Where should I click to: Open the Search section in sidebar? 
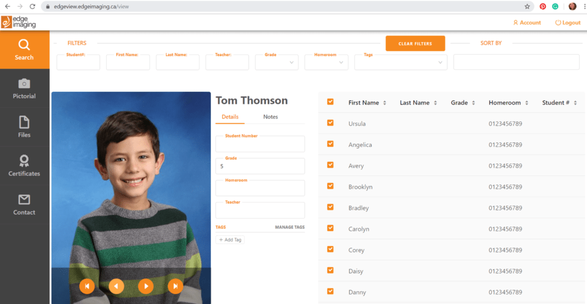click(24, 50)
